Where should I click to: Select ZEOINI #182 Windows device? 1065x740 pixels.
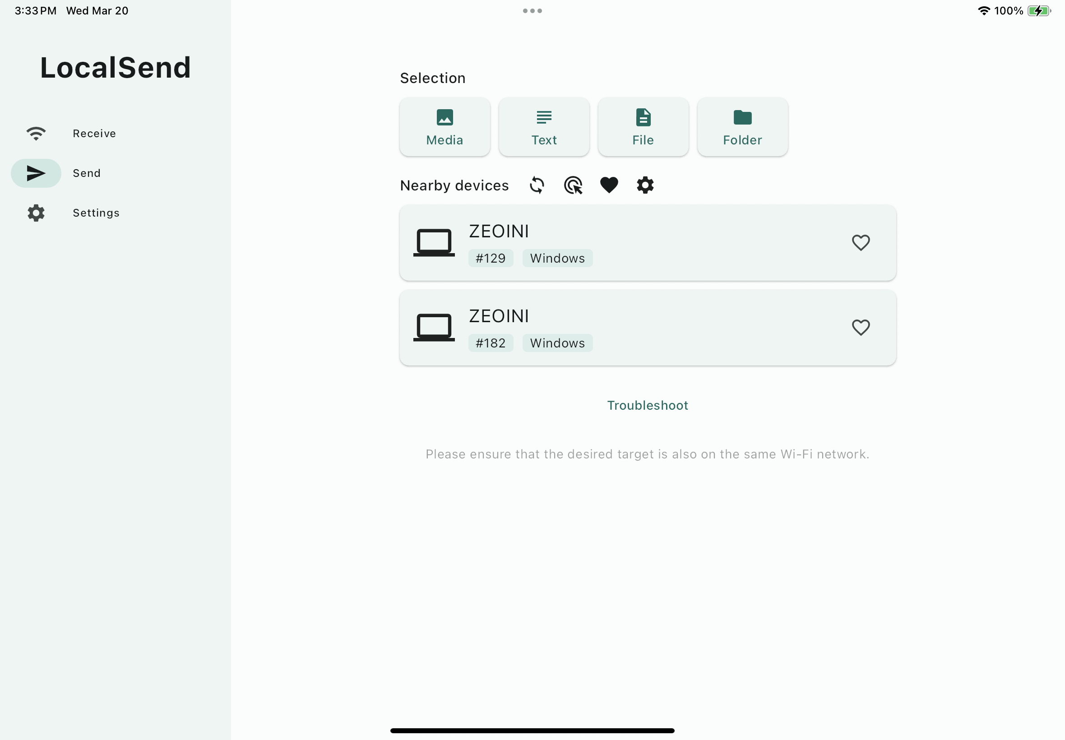(648, 327)
